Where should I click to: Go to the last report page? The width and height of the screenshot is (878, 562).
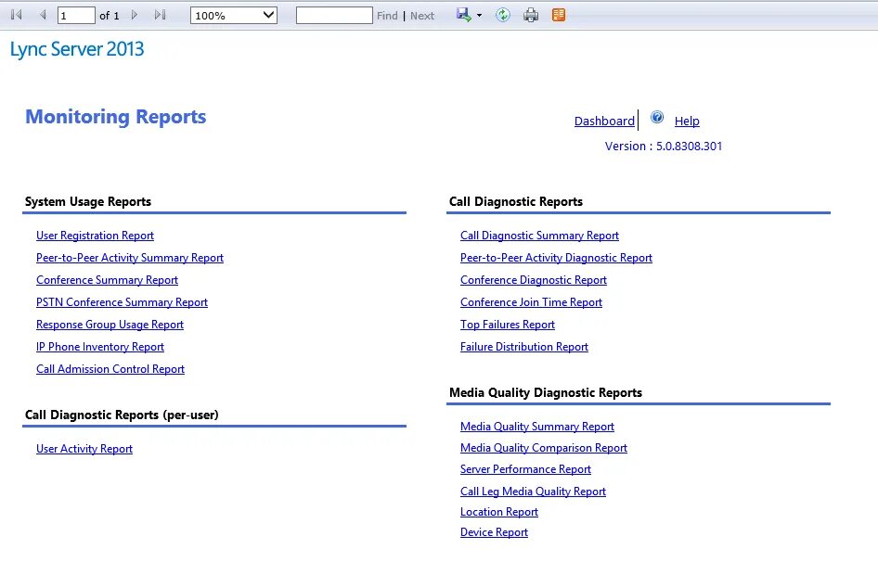tap(161, 15)
